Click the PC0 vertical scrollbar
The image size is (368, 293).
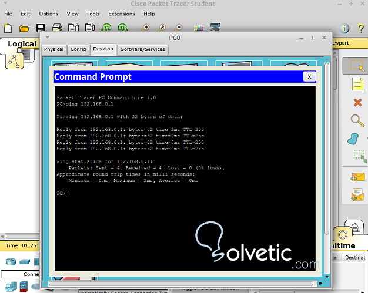[327, 149]
